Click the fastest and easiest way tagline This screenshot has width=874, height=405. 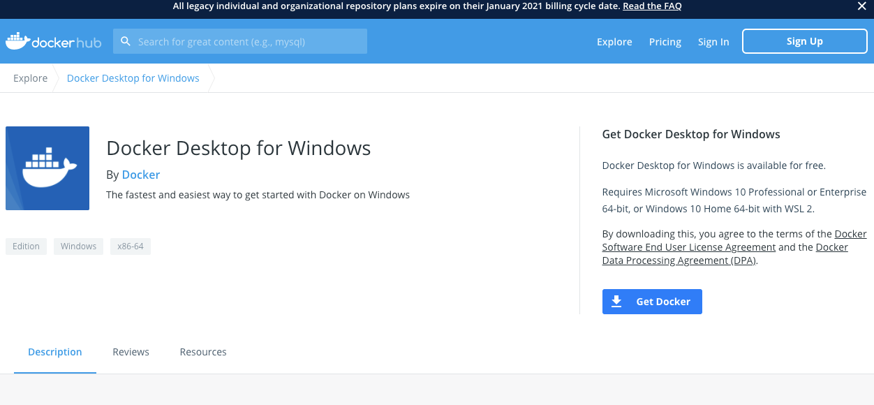[x=258, y=195]
